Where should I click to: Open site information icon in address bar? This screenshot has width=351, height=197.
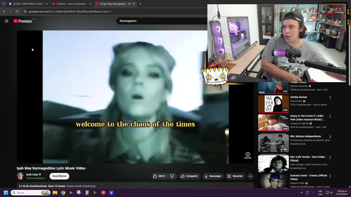(x=25, y=11)
